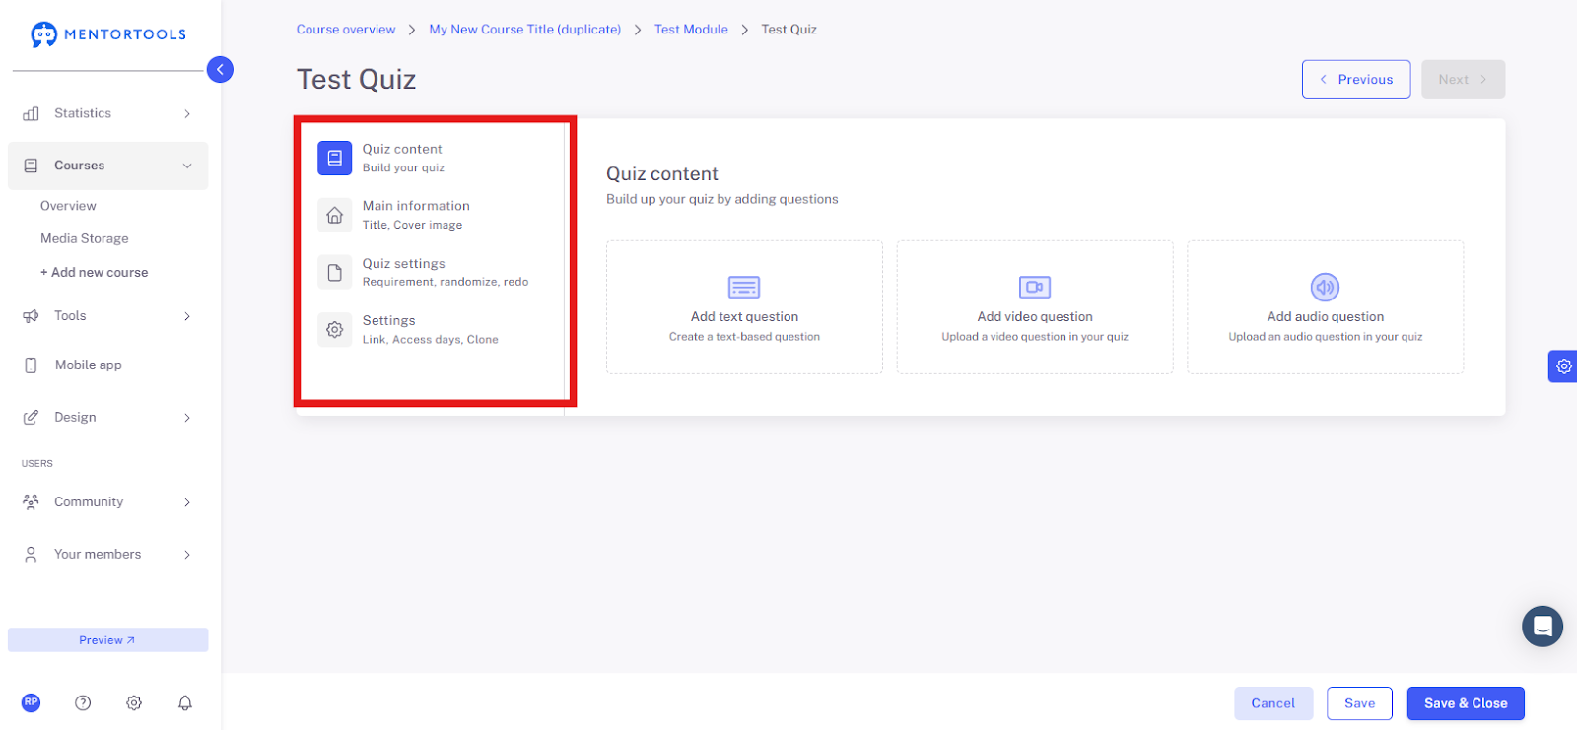Viewport: 1577px width, 730px height.
Task: Click the Quiz content section heading
Action: tap(662, 174)
